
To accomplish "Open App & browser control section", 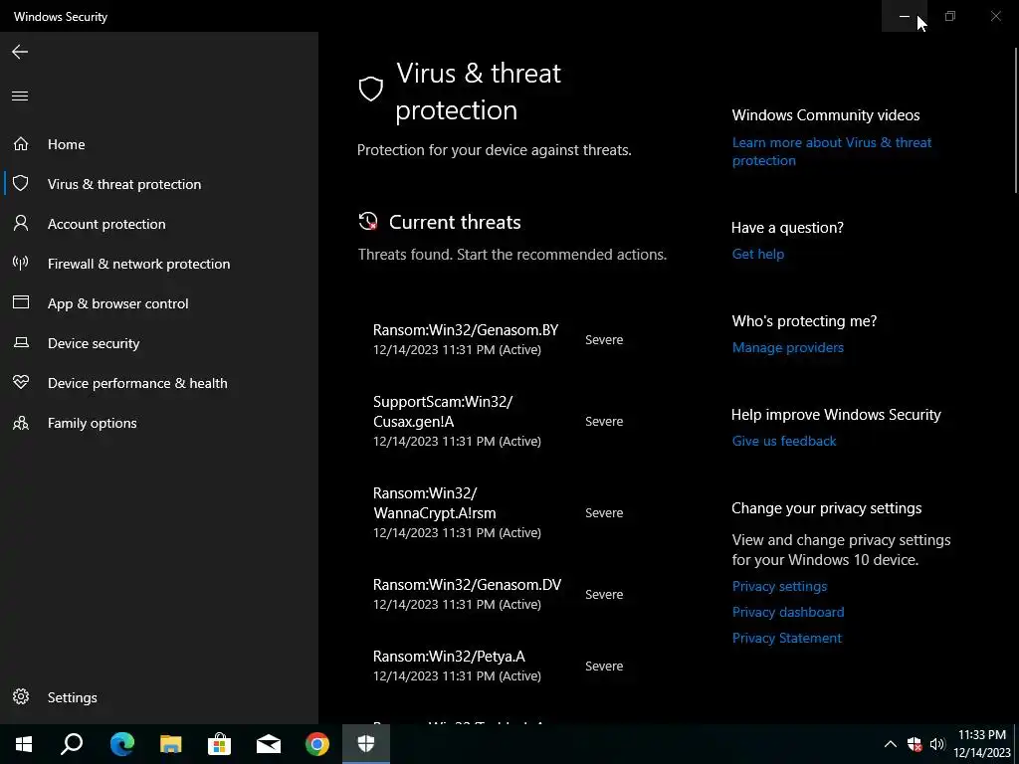I will coord(118,303).
